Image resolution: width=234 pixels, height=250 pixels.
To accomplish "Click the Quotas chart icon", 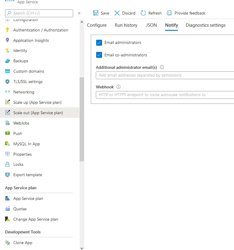I will pyautogui.click(x=7, y=209).
